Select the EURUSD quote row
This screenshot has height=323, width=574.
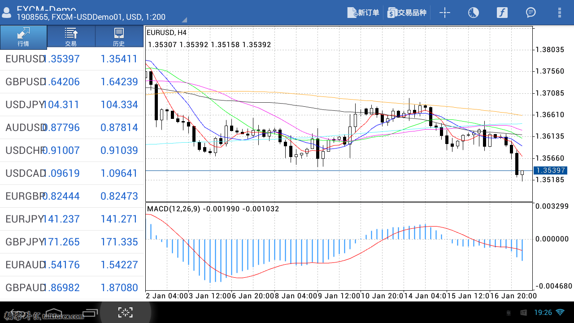coord(72,59)
